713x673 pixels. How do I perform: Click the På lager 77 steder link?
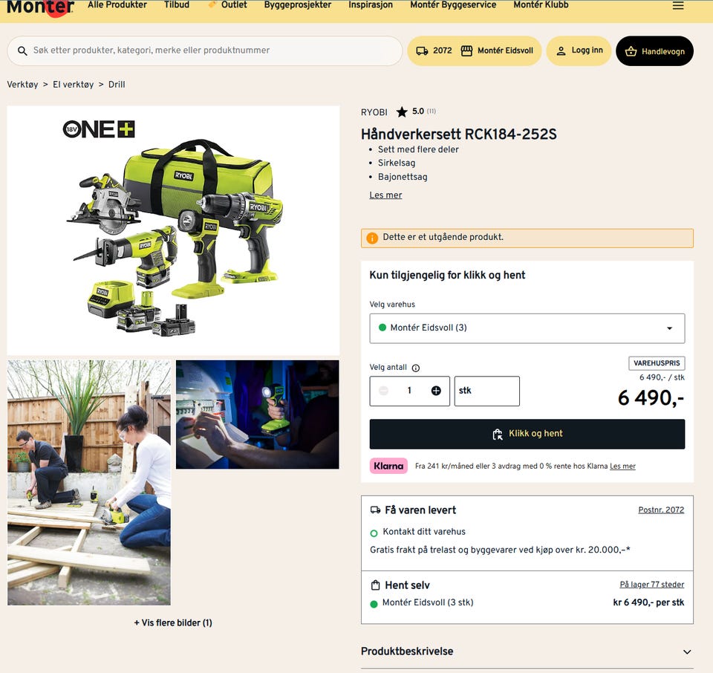coord(651,585)
